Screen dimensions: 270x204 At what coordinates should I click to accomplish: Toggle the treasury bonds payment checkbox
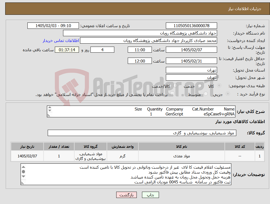172,94
